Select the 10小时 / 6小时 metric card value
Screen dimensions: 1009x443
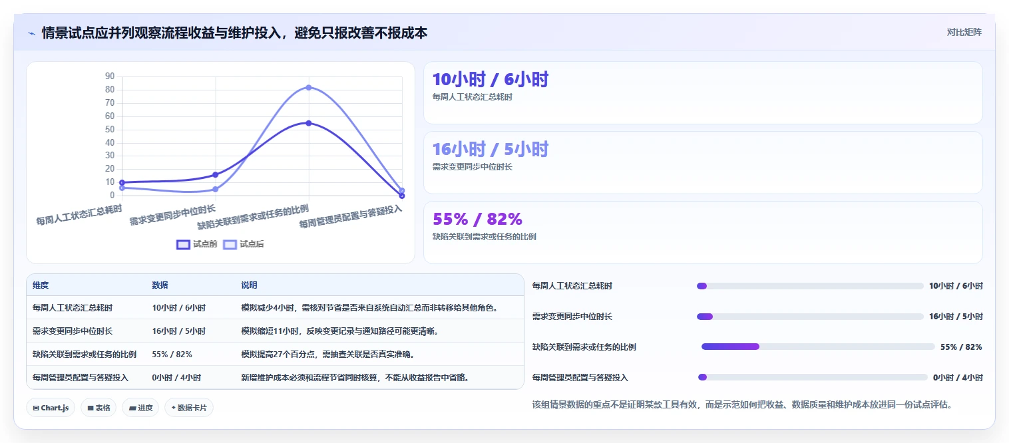tap(491, 79)
